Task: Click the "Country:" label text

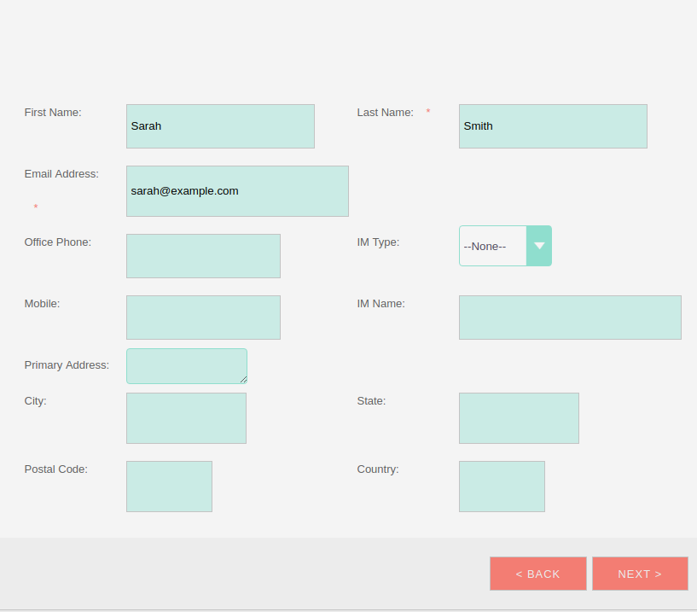Action: (378, 469)
